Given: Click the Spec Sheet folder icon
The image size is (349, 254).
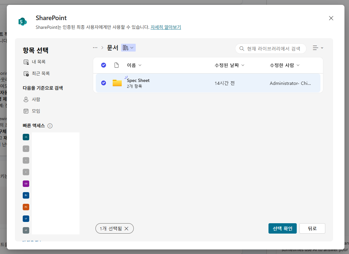Looking at the screenshot, I should [117, 83].
